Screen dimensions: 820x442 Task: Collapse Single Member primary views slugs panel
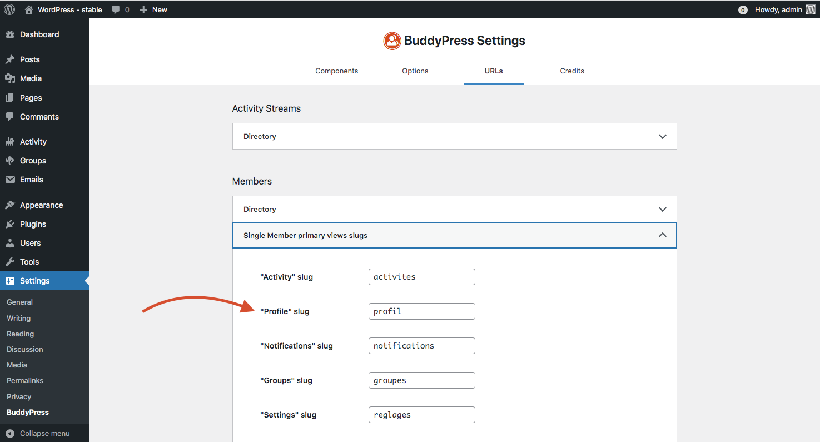(x=662, y=235)
